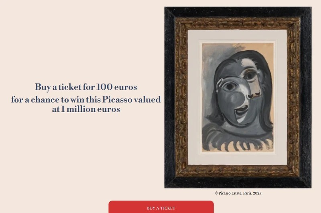
Task: Click "2025" in the copyright caption
Action: click(x=257, y=193)
